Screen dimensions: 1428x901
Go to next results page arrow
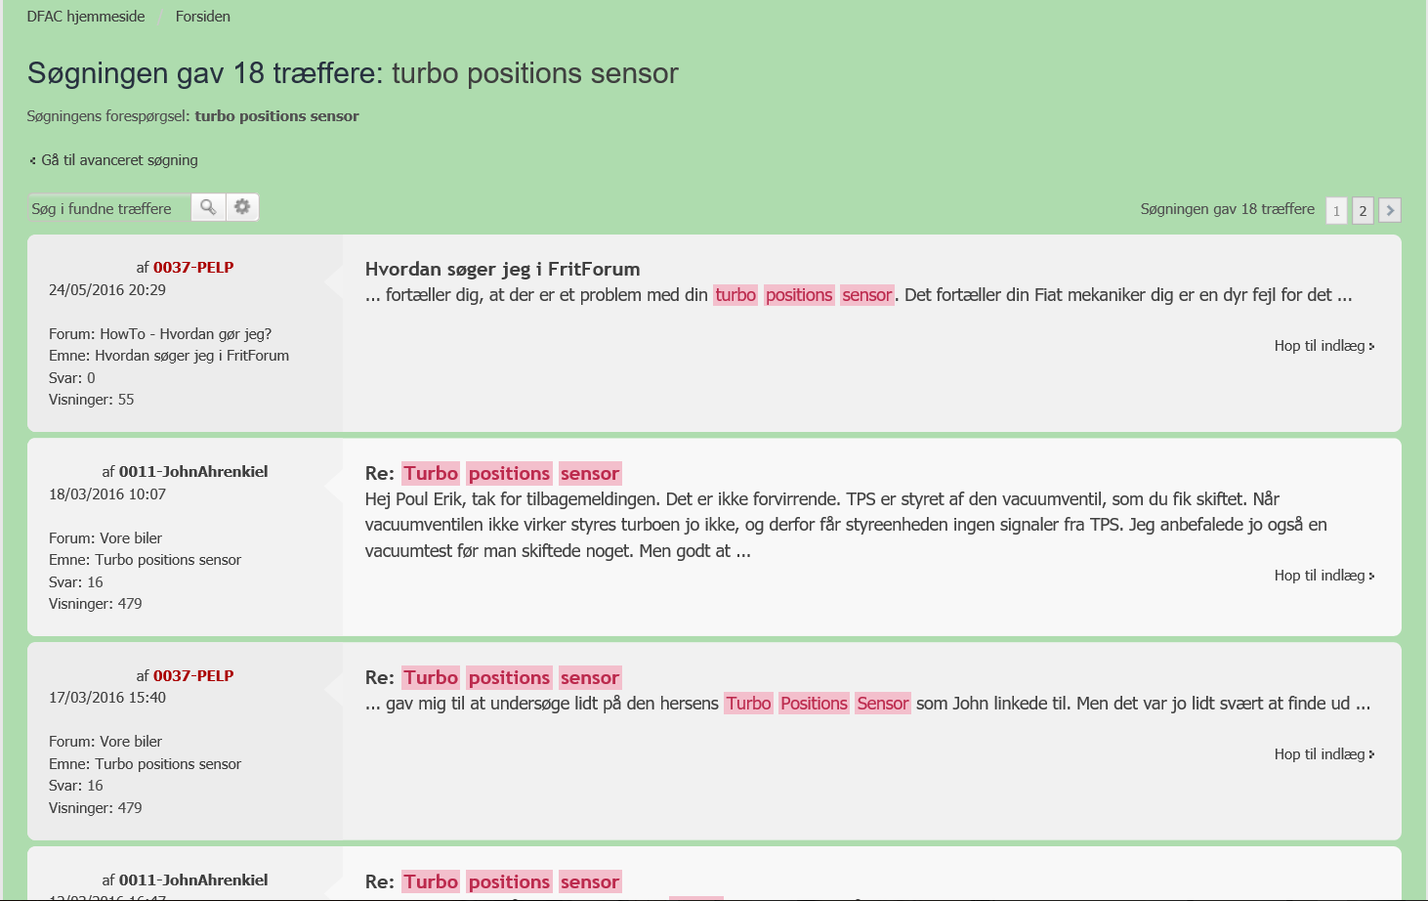coord(1390,210)
